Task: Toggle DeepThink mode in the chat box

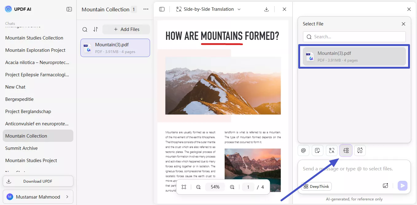Action: pos(316,186)
